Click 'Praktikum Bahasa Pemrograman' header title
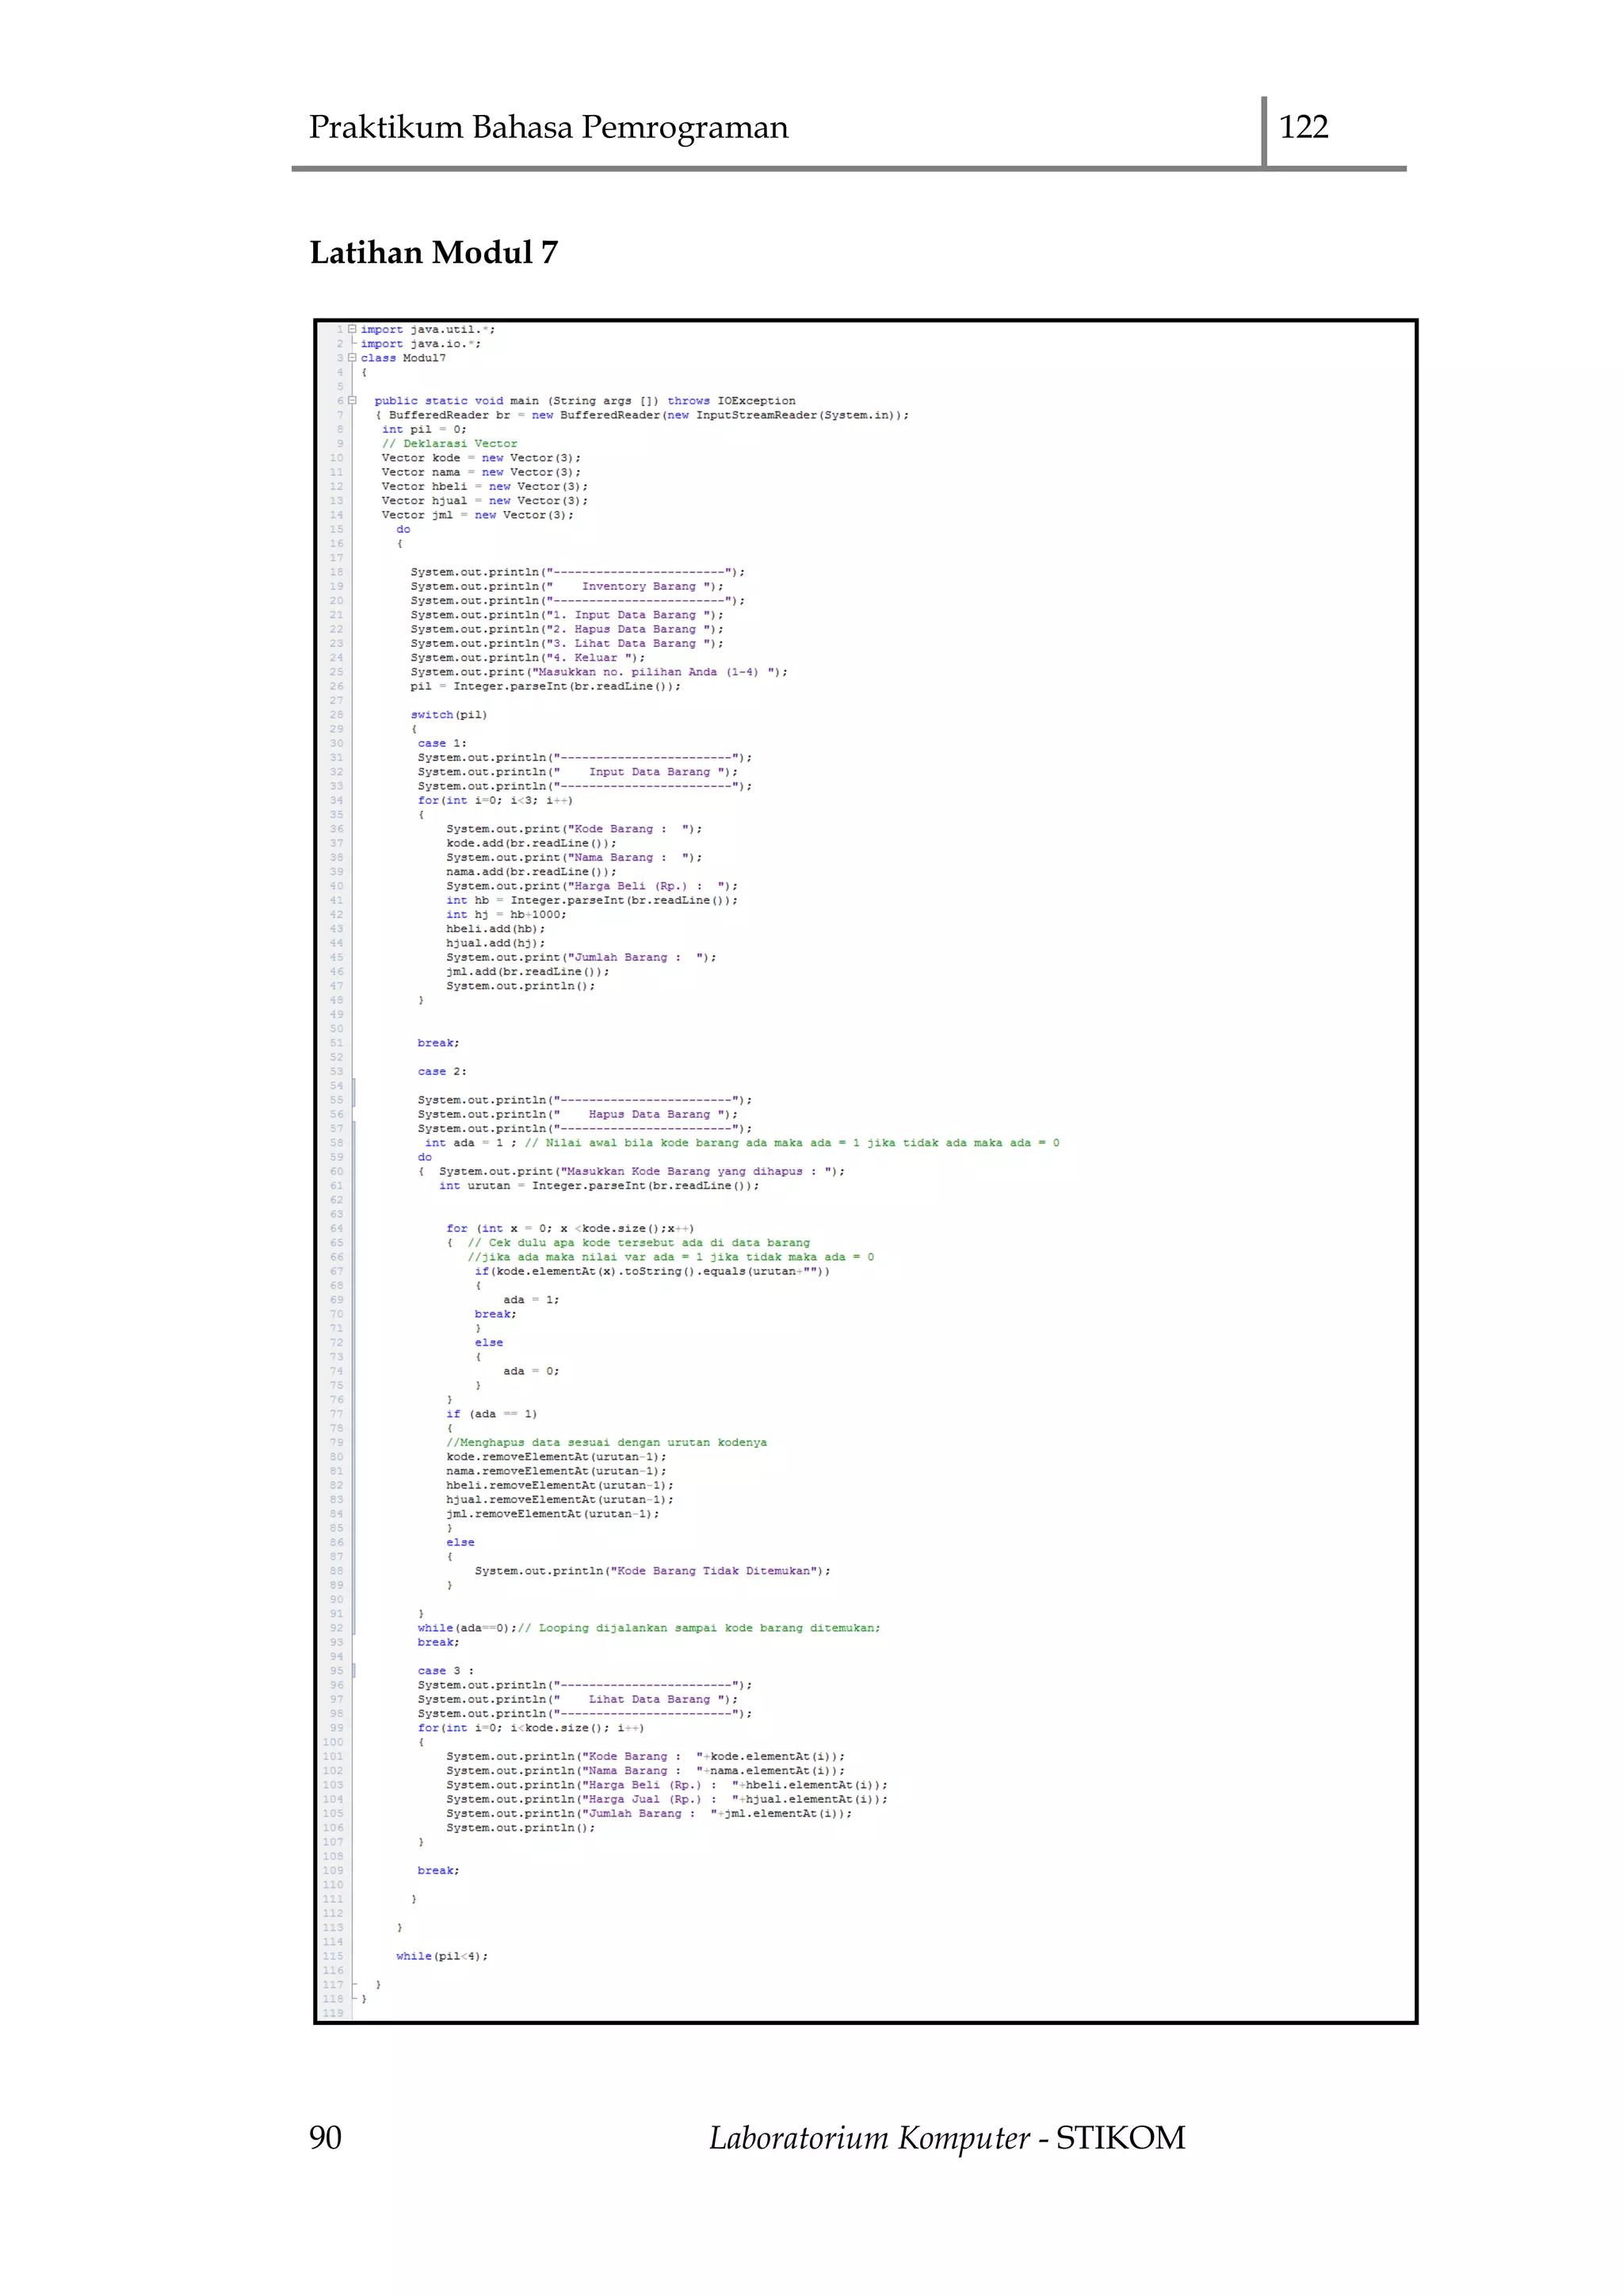The height and width of the screenshot is (2296, 1623). click(548, 128)
